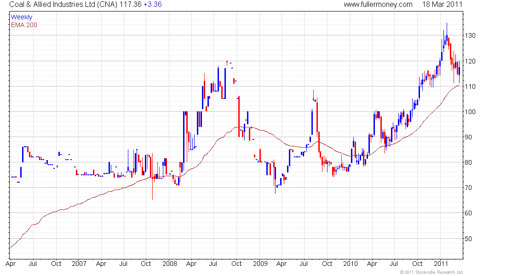Screen dimensions: 506x276
Task: Click the chart title 'Coal & Allied Industries Ltd (CNA)'
Action: 63,5
